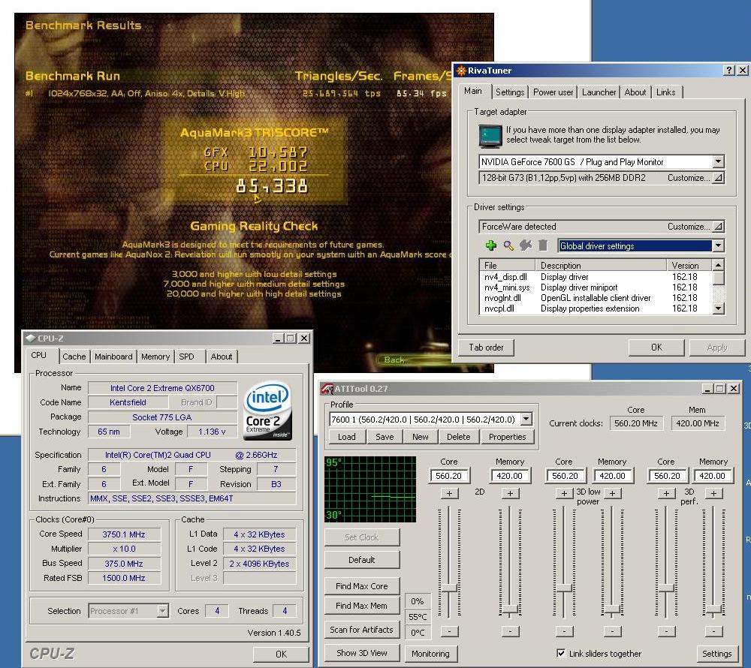Click Back in AquaMark3 results
Viewport: 751px width, 668px height.
click(394, 360)
